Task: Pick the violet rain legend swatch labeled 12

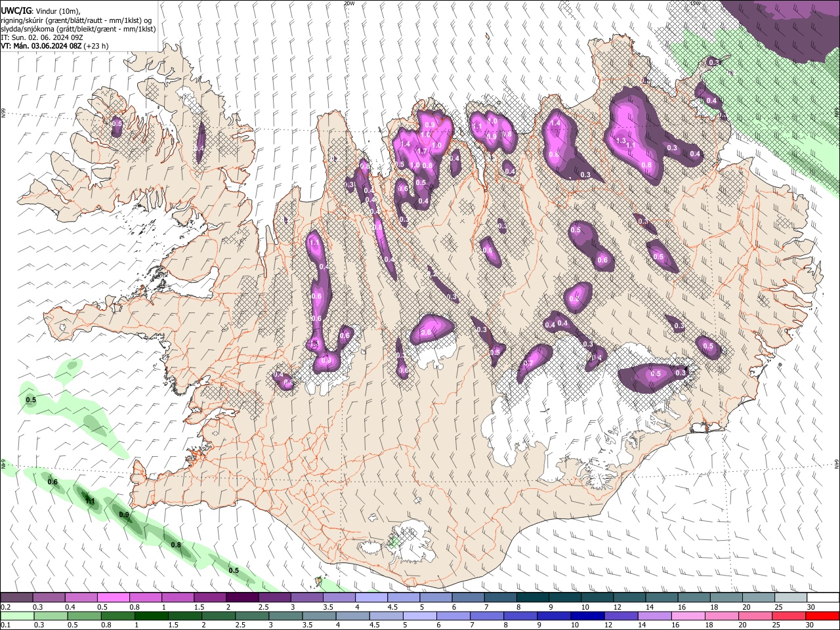Action: coord(621,616)
